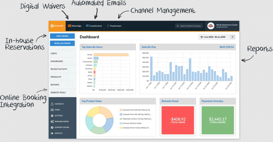The image size is (273, 142).
Task: Click the Resmark logo icon
Action: [x=52, y=26]
